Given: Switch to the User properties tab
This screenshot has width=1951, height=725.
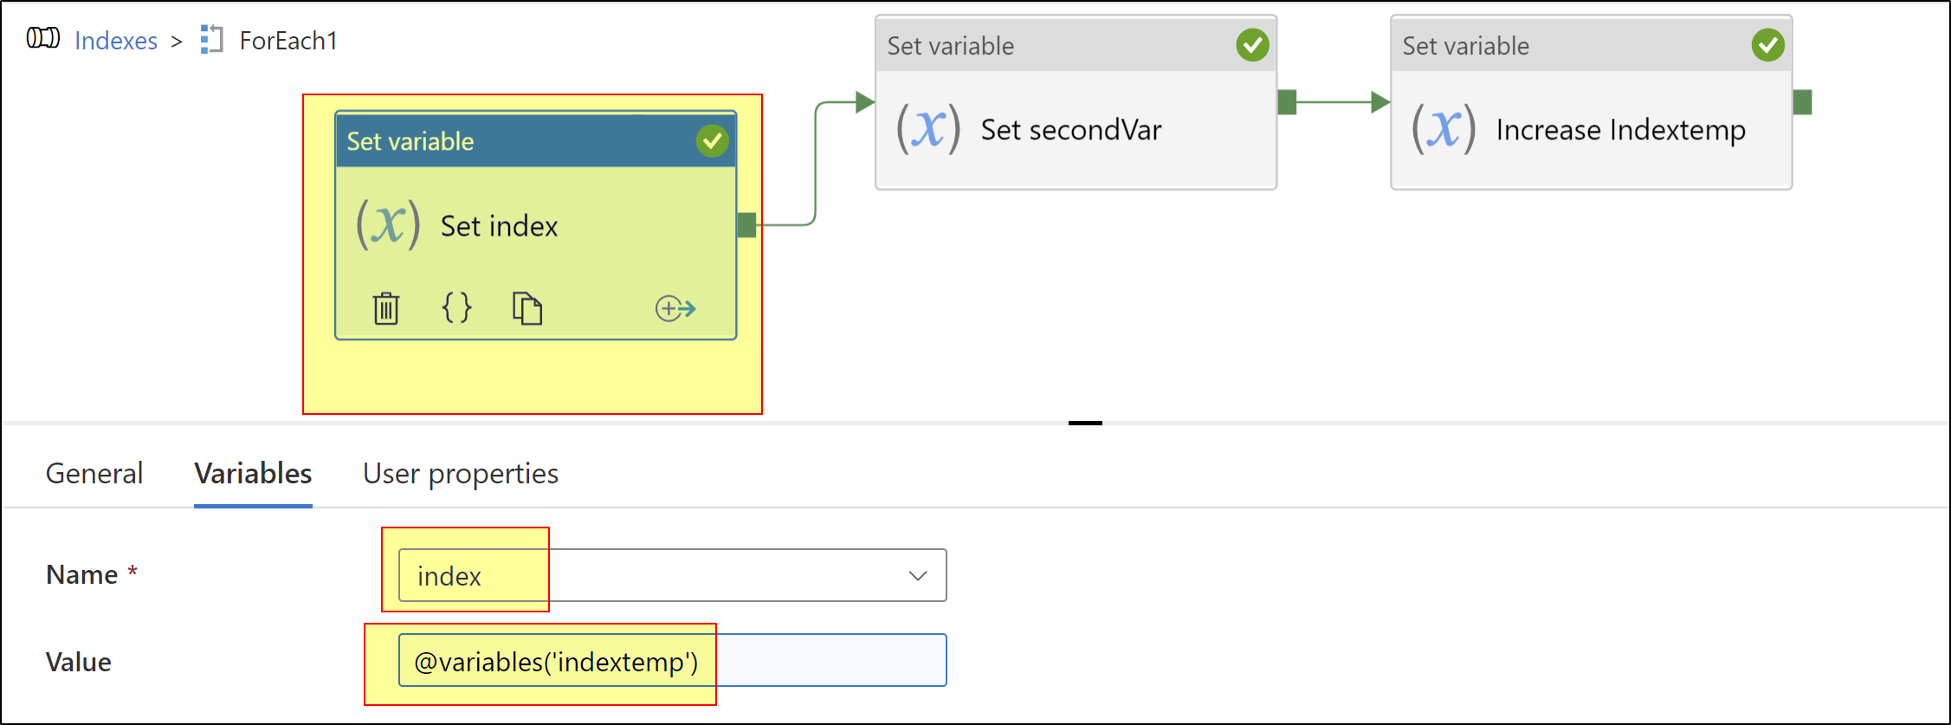Looking at the screenshot, I should pyautogui.click(x=461, y=474).
